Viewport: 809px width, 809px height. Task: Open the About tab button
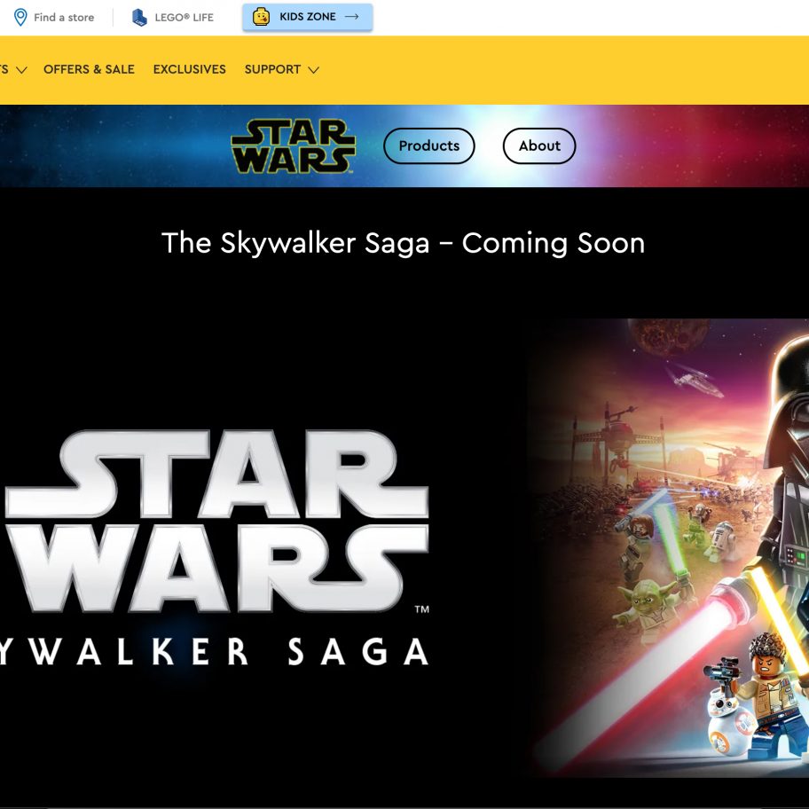[539, 146]
